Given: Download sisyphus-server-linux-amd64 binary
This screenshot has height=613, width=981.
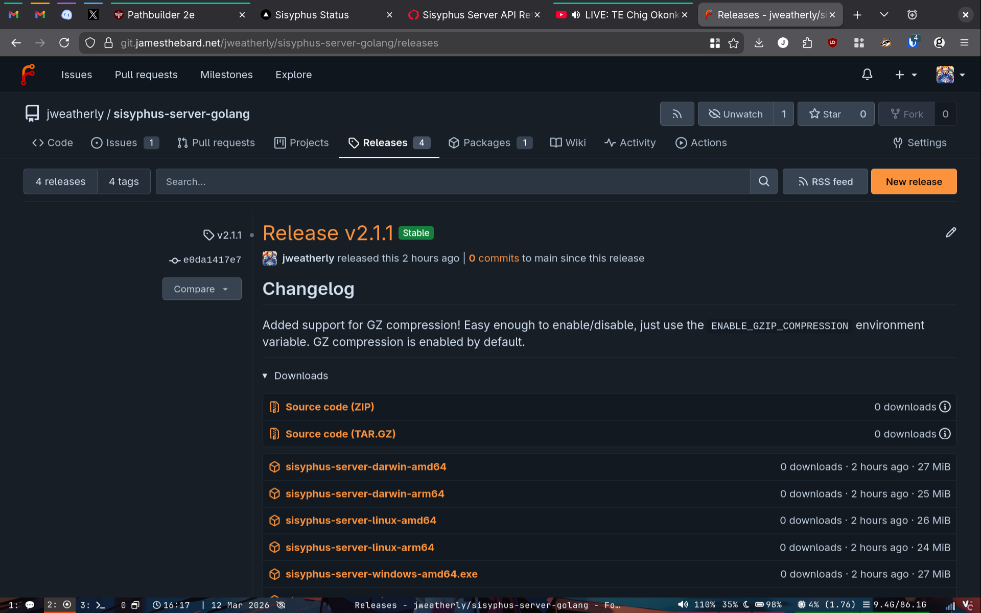Looking at the screenshot, I should coord(361,520).
